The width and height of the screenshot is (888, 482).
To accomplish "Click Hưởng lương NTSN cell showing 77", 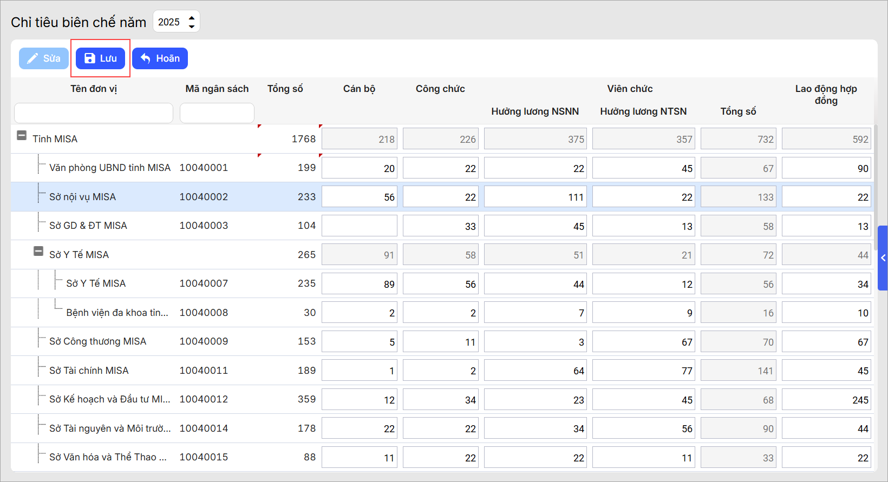I will click(643, 371).
